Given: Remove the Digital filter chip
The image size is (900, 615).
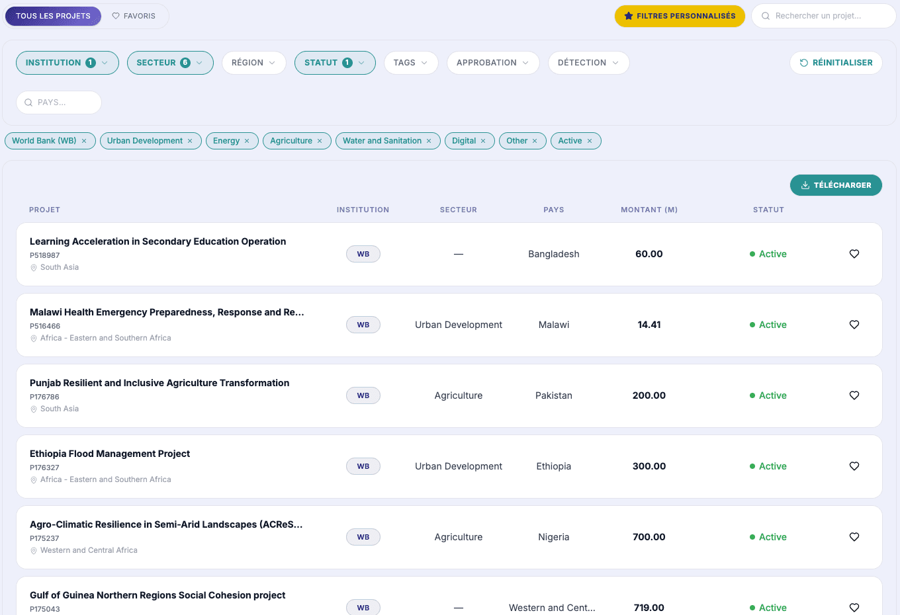Looking at the screenshot, I should [x=483, y=141].
